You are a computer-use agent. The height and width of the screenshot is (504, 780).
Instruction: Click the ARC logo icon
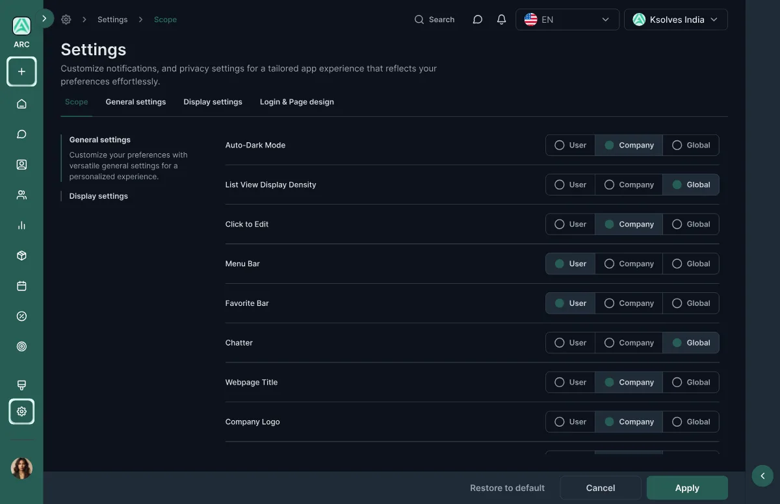(x=21, y=26)
